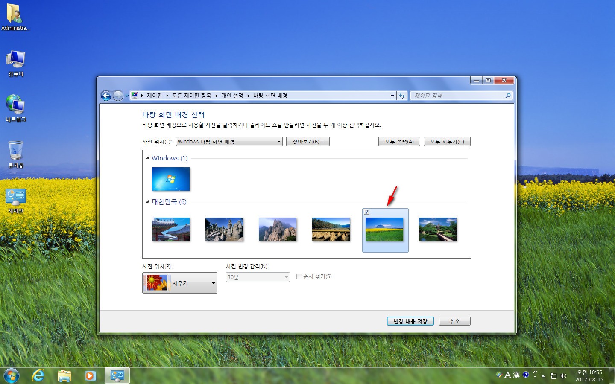This screenshot has height=384, width=615.
Task: Open Windows Explorer from taskbar
Action: [64, 375]
